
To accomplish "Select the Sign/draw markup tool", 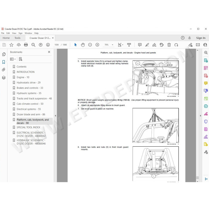I will tap(154, 45).
